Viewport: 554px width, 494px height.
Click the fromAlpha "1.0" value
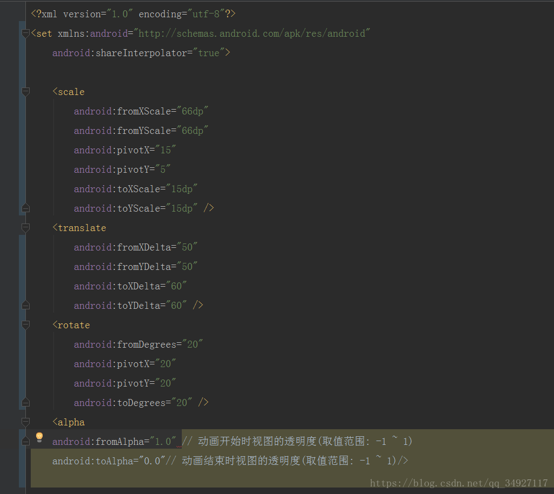point(163,441)
